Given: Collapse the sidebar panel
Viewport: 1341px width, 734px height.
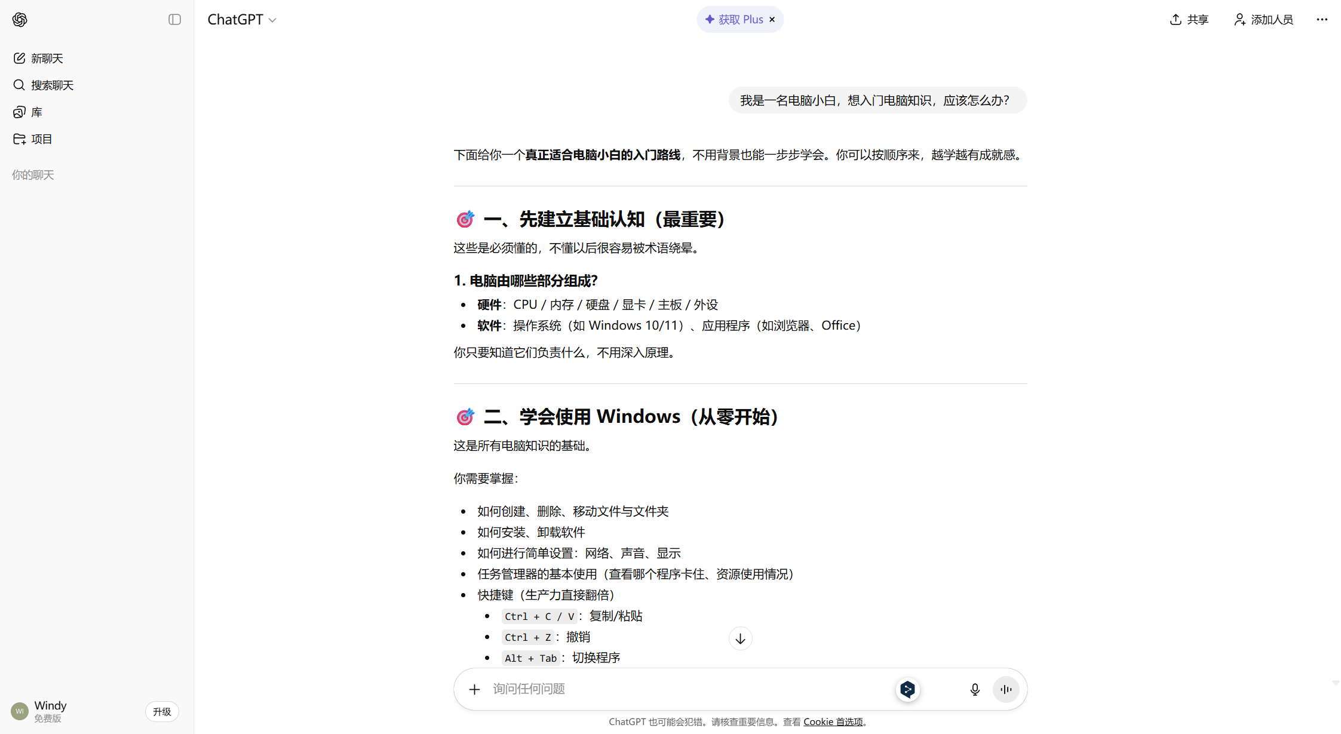Looking at the screenshot, I should 174,19.
